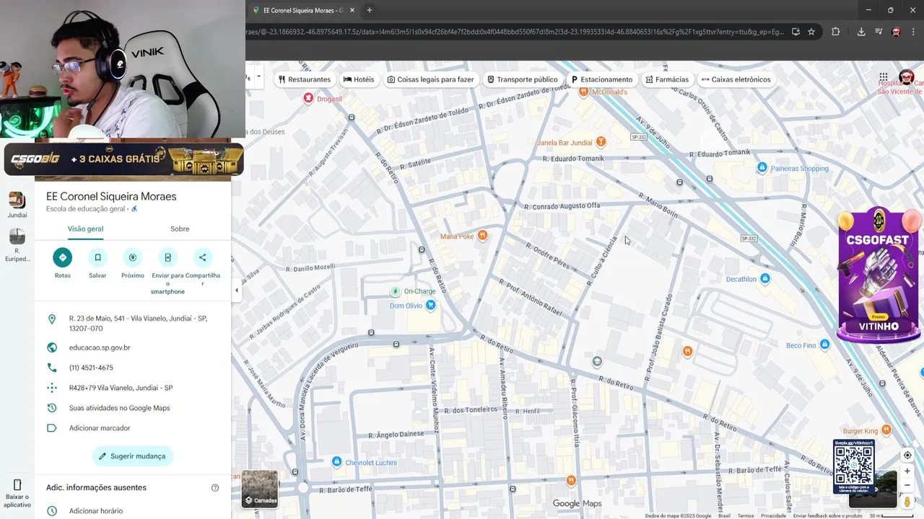924x519 pixels.
Task: Open the Google apps grid
Action: (x=884, y=77)
